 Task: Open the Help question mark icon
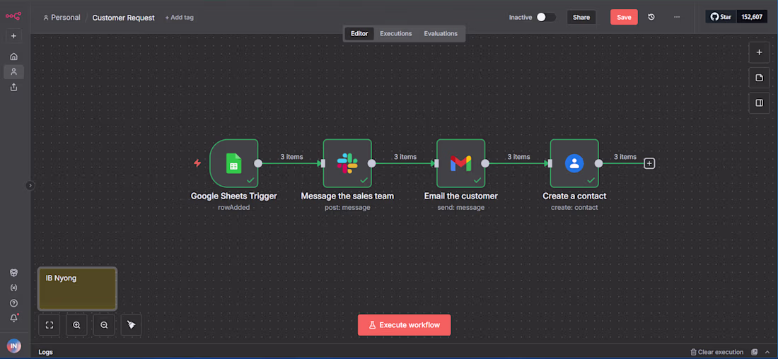pos(13,303)
